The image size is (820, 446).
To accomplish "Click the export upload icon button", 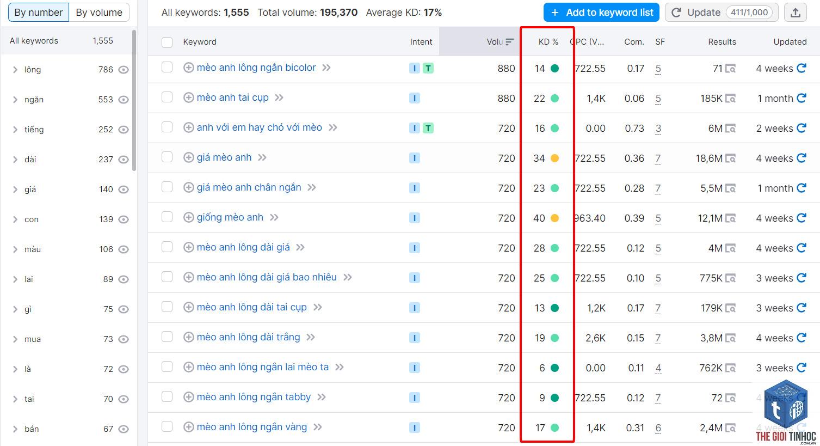I will click(x=795, y=13).
